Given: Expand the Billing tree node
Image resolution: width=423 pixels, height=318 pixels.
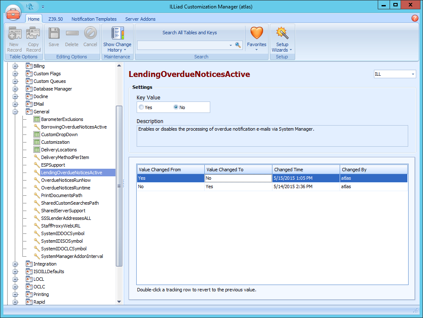Looking at the screenshot, I should [x=16, y=66].
